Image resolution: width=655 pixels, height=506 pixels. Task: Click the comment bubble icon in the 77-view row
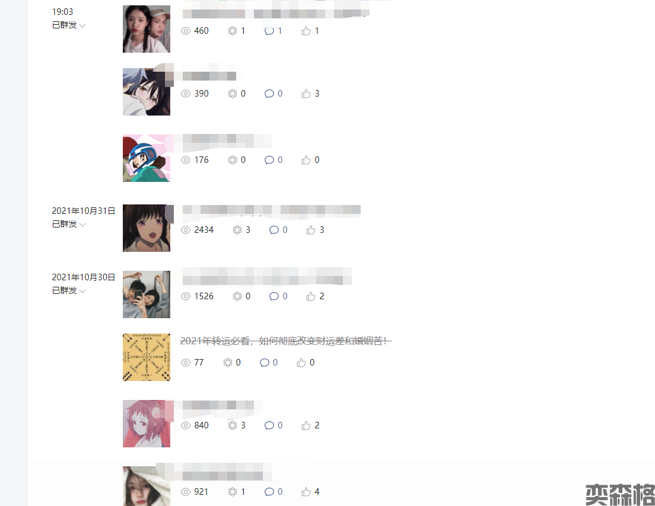pyautogui.click(x=265, y=363)
